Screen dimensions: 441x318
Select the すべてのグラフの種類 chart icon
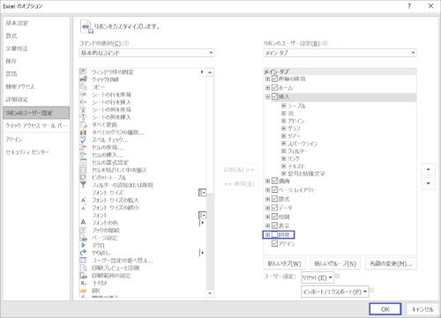click(84, 132)
